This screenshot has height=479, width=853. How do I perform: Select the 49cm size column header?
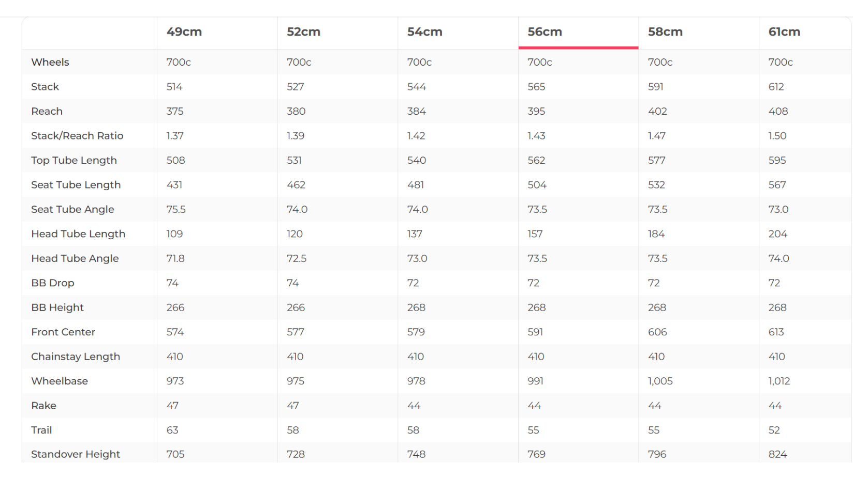point(184,32)
